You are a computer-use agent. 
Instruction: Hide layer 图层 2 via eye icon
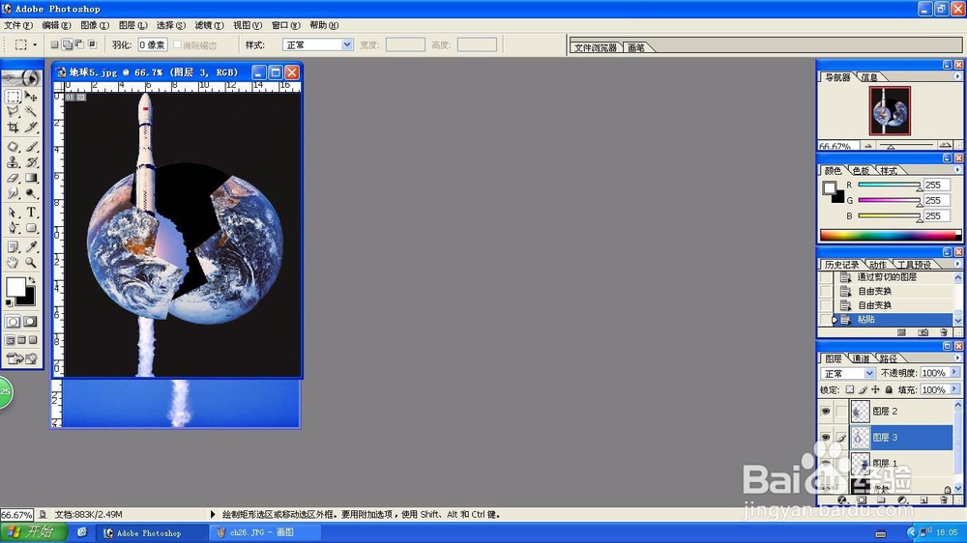click(826, 411)
